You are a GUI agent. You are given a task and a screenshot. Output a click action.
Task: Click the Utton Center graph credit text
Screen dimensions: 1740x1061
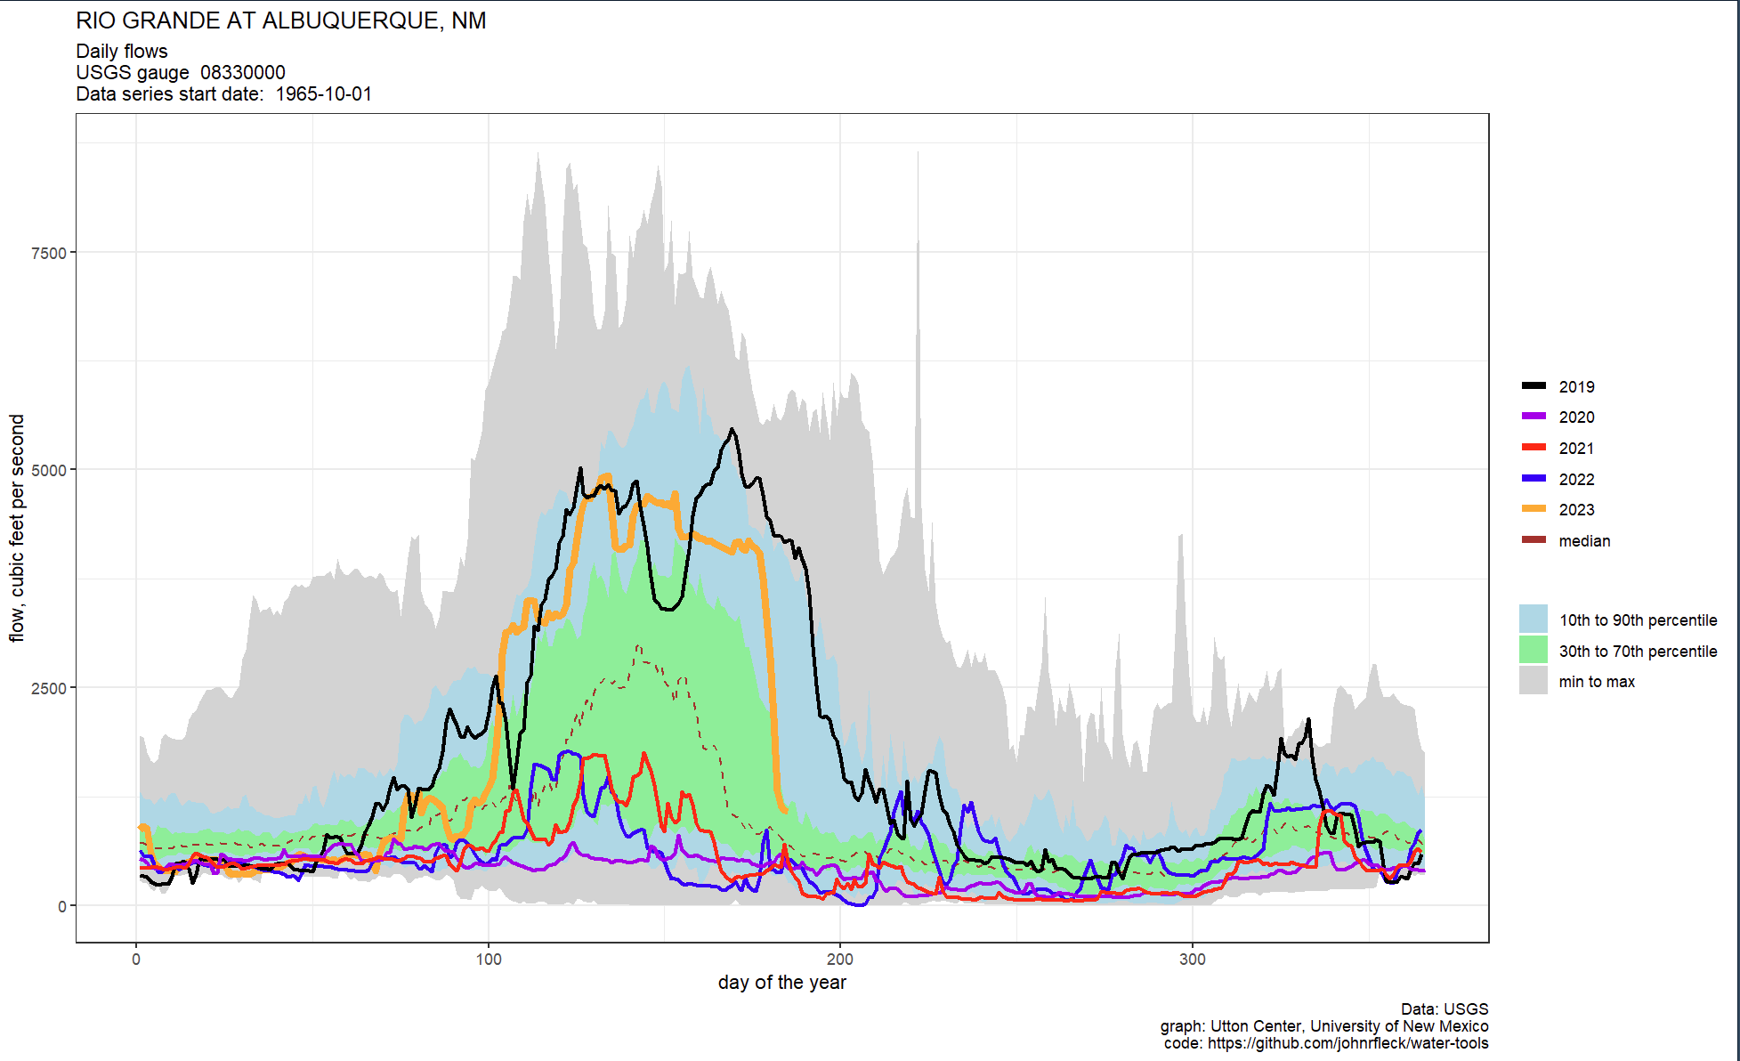pos(1324,1026)
